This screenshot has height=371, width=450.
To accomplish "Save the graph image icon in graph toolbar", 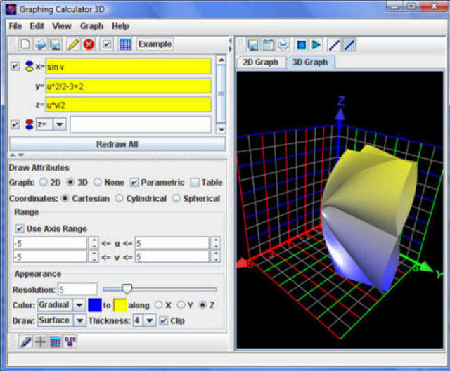I will (x=253, y=45).
